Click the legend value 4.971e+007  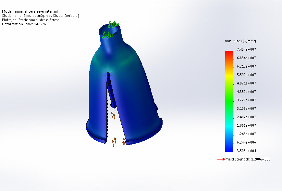pos(246,83)
